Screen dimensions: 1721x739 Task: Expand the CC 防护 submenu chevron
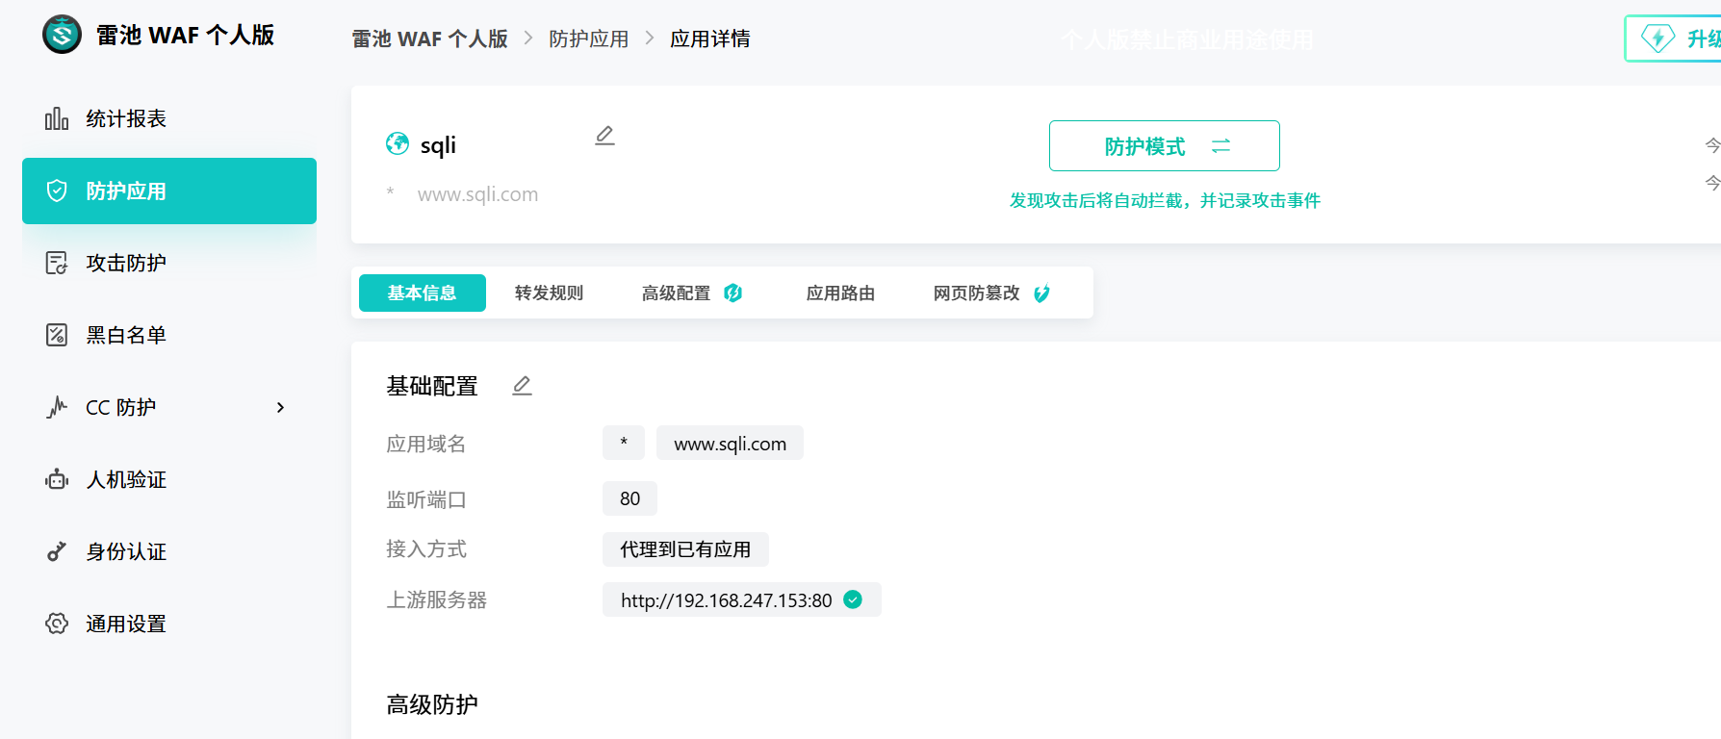280,407
